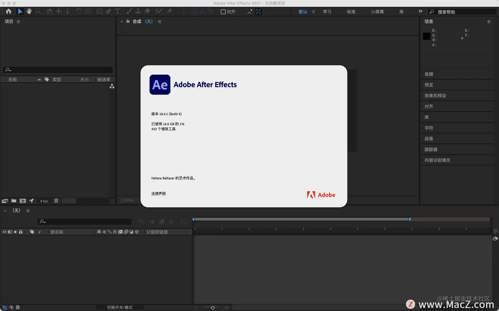Open the project flowchart view icon

pos(112,86)
